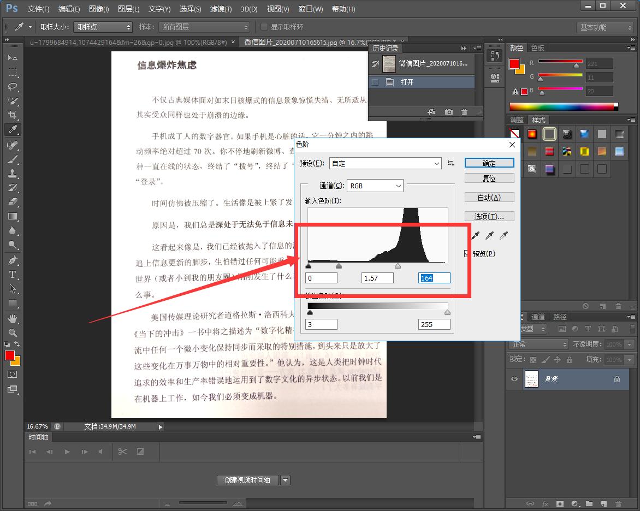Select the Zoom tool
640x511 pixels.
[13, 331]
